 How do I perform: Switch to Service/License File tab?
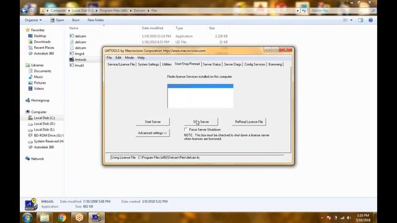[x=121, y=64]
